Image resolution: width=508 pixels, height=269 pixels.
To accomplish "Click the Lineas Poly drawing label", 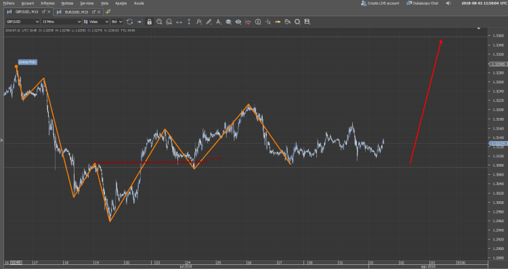I will 28,62.
